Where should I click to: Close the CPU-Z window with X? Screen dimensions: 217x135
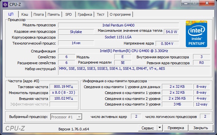(x=207, y=3)
